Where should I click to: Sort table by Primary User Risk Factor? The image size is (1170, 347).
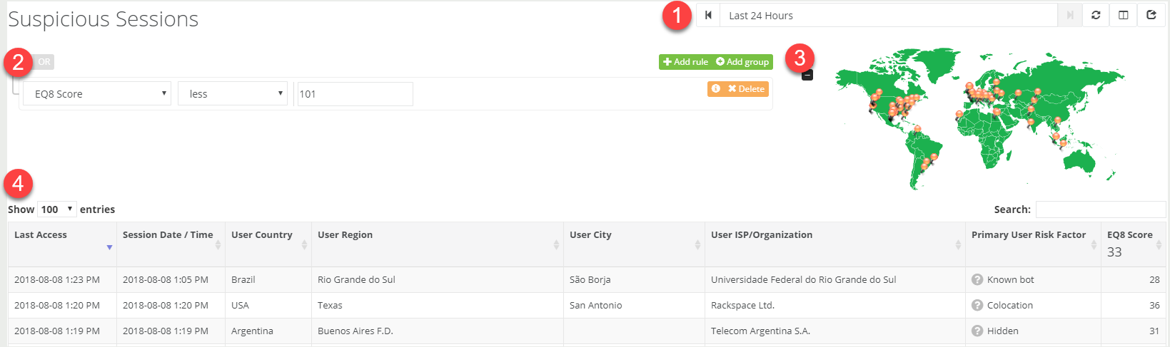[1033, 244]
